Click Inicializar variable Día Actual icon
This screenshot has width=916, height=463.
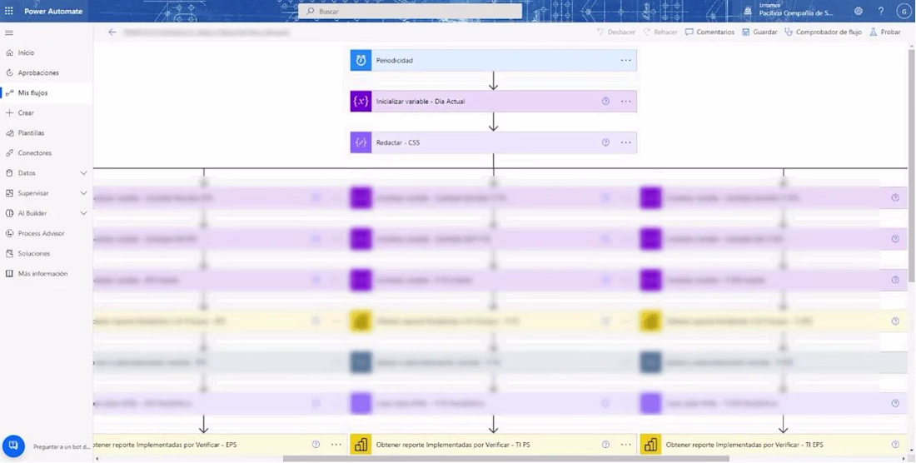pyautogui.click(x=361, y=101)
